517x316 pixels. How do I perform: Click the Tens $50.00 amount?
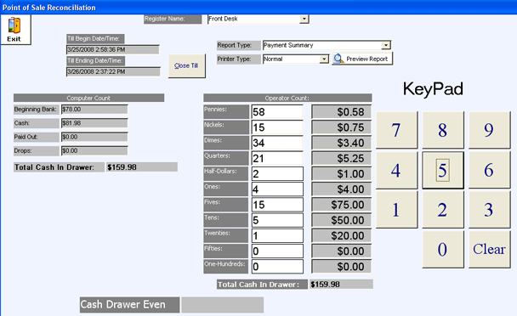(341, 221)
